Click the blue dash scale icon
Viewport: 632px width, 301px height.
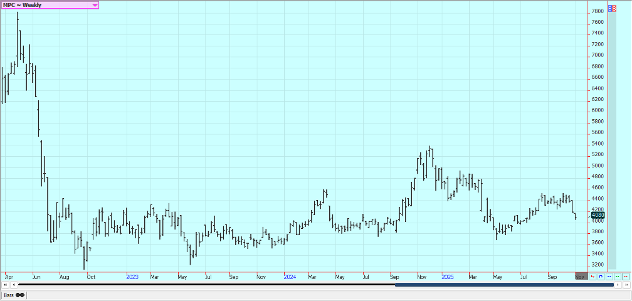tap(609, 276)
